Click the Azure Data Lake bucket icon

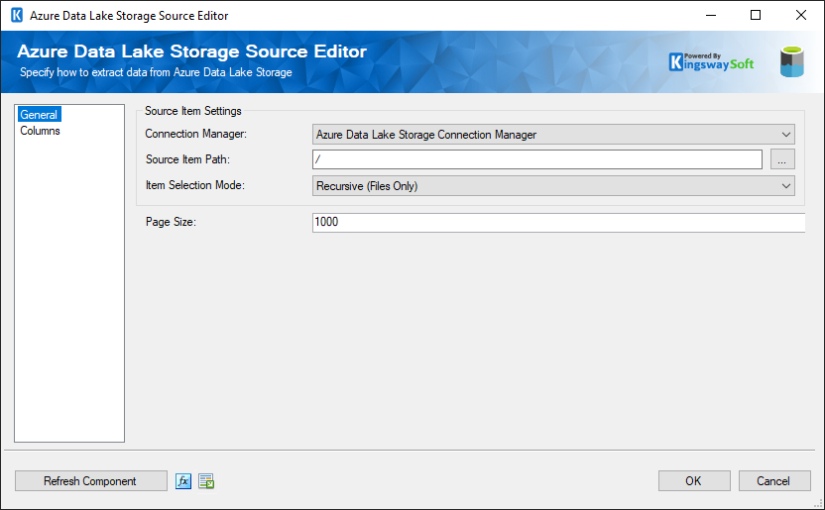[792, 62]
